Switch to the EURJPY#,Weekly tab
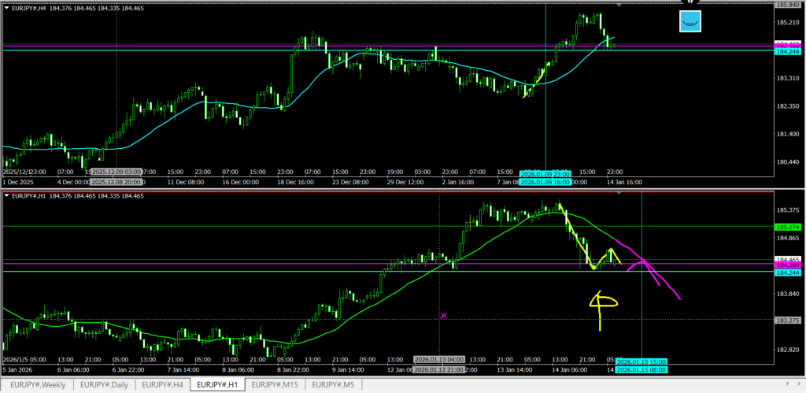Viewport: 806px width, 393px height. tap(39, 384)
